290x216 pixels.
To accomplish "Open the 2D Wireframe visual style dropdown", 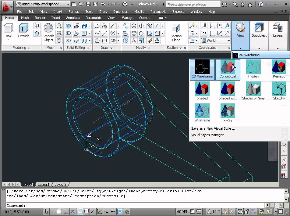I will [261, 55].
